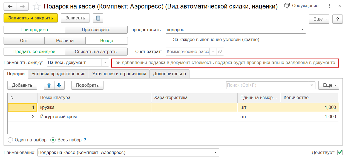Expand the Наименование dropdown arrow

(x=216, y=152)
